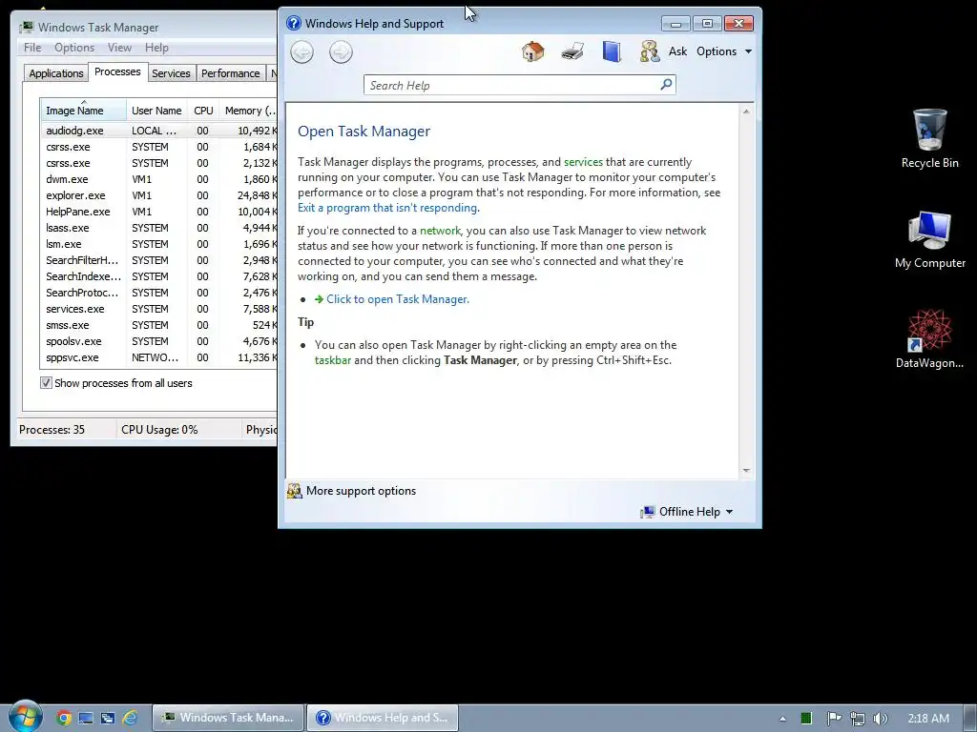
Task: Click help pane scrollbar up arrow
Action: click(746, 112)
